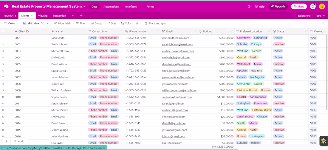
Task: Click the Add... magic wand button
Action: click(x=19, y=141)
